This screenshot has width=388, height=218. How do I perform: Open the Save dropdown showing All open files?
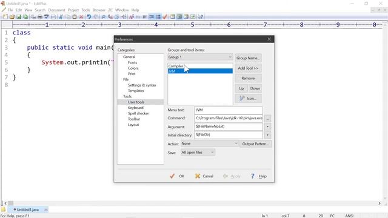click(198, 152)
